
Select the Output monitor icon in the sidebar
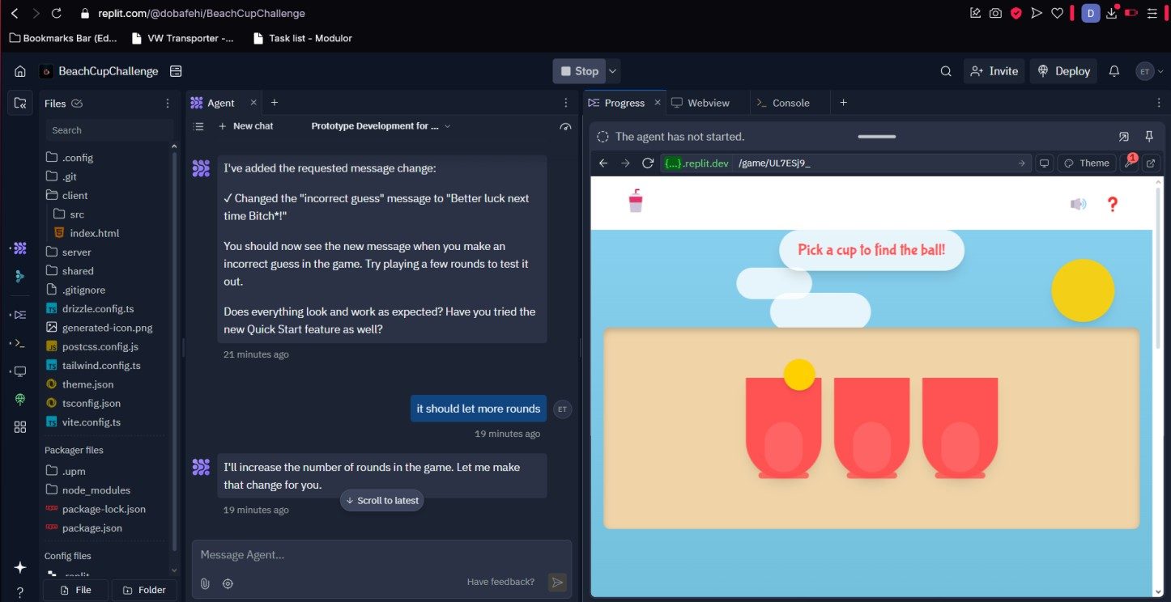pos(19,371)
